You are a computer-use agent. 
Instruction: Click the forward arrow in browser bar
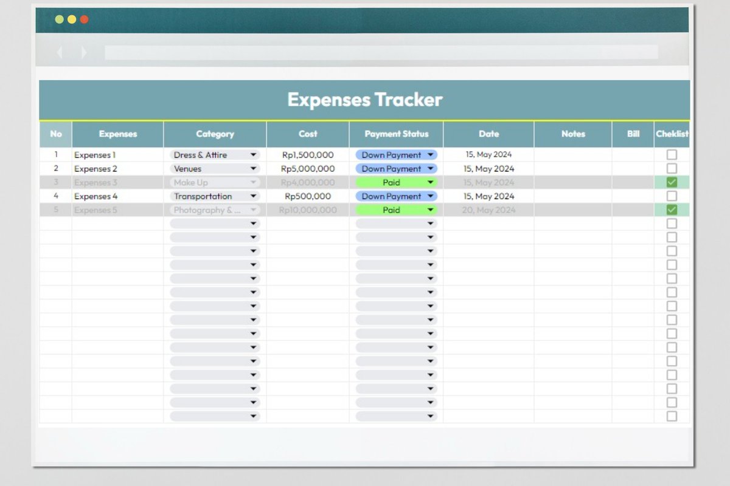[x=84, y=53]
